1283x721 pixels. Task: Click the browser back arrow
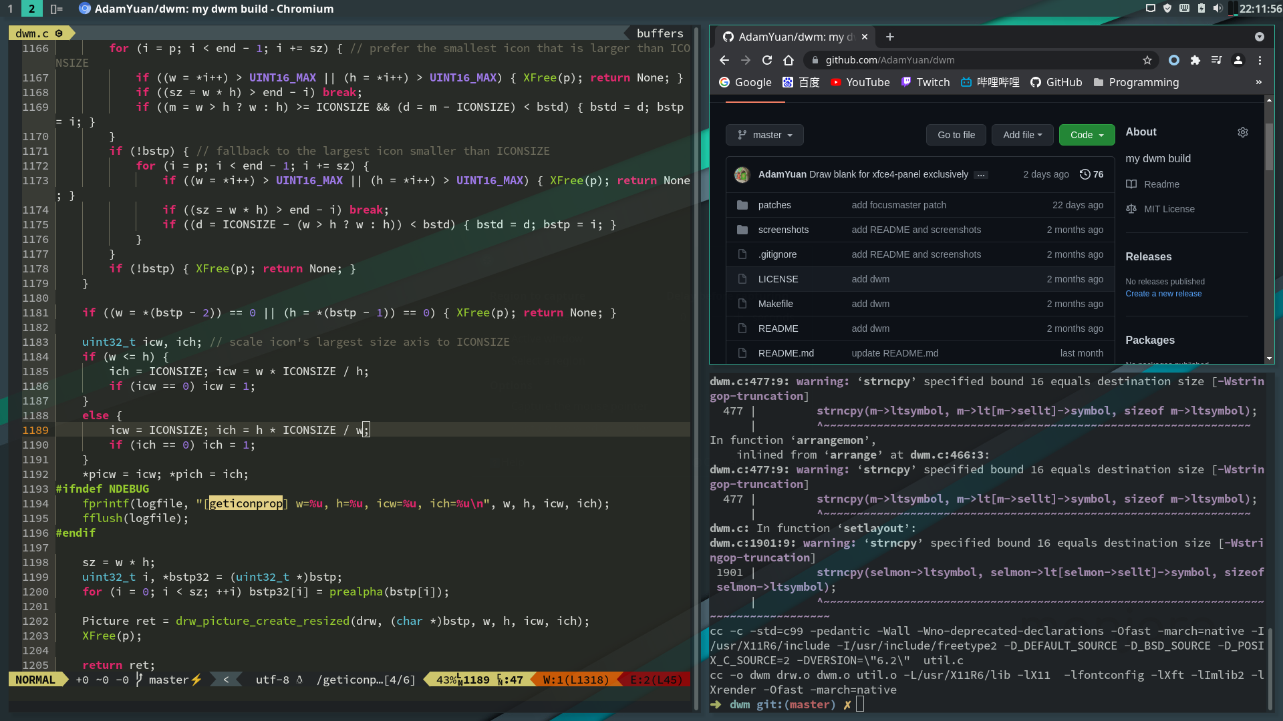[x=724, y=60]
